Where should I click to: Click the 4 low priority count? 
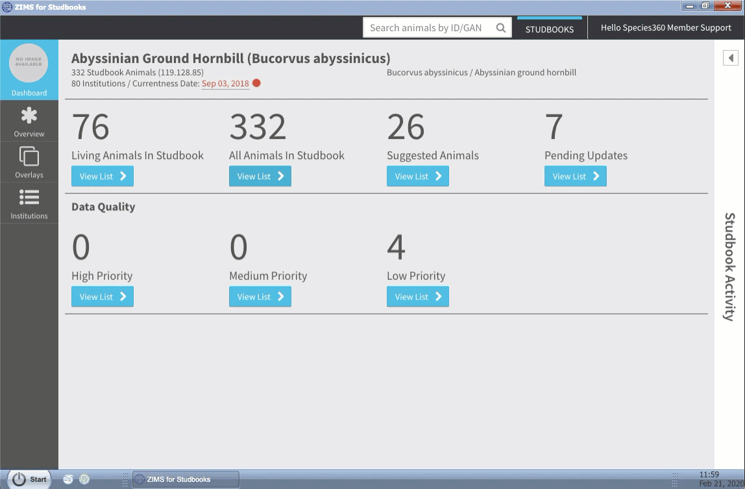(x=397, y=247)
